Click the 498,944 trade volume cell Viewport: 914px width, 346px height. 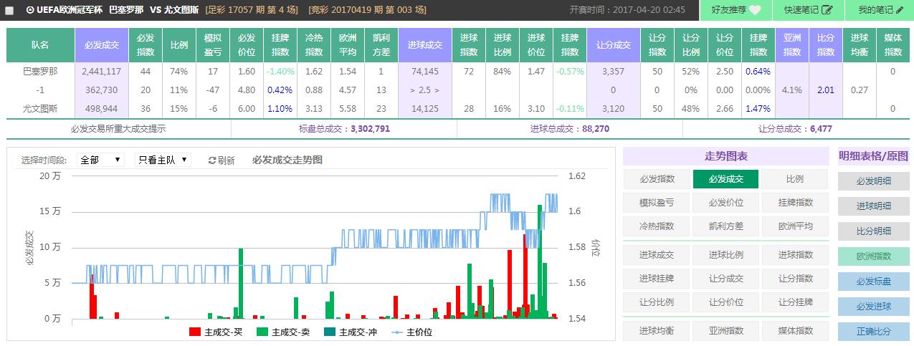101,109
